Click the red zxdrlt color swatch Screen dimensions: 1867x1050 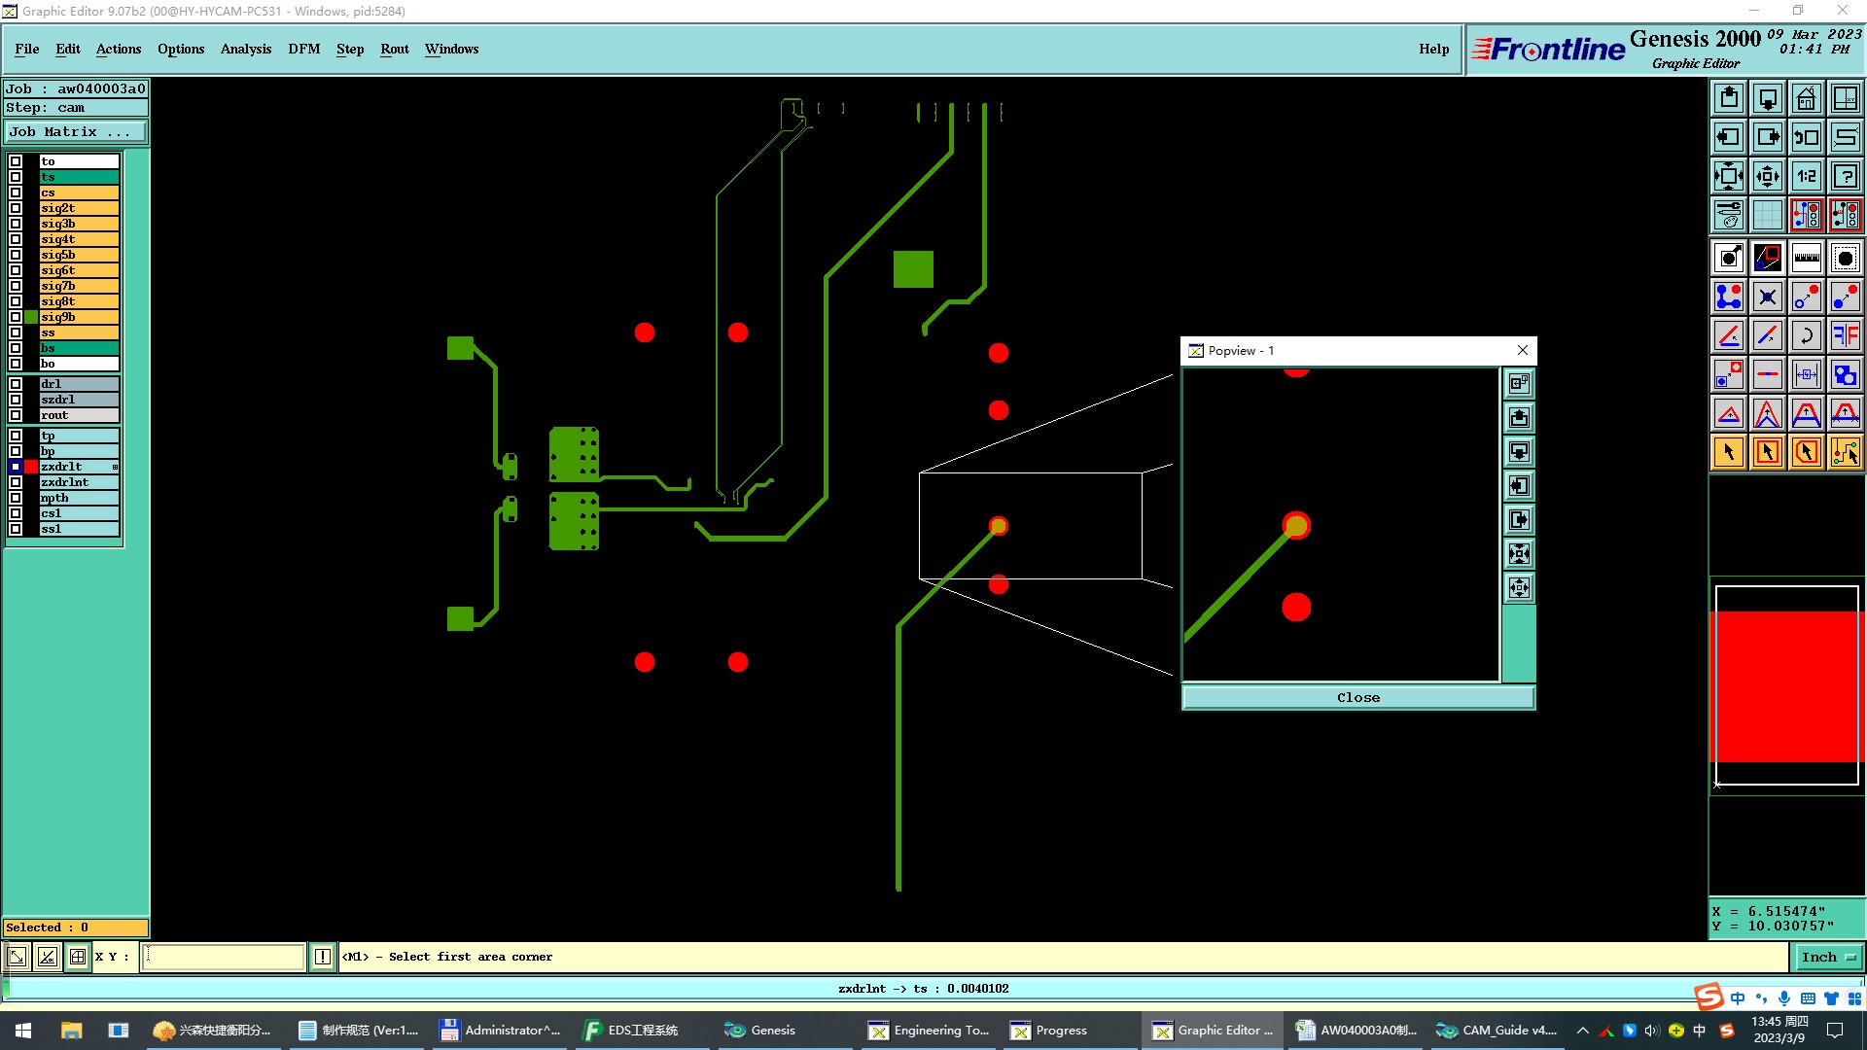[x=31, y=467]
